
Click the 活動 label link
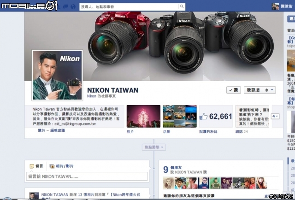click(166, 132)
